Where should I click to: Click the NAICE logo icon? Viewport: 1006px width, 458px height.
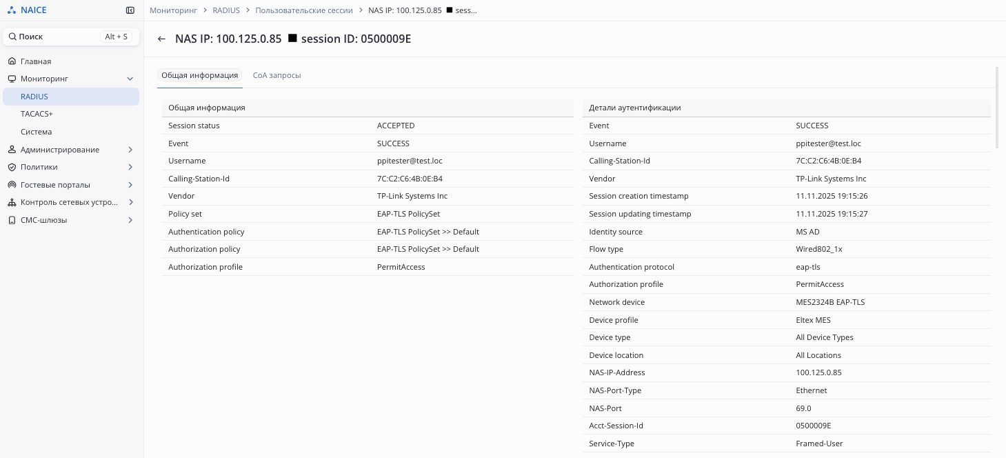point(12,10)
